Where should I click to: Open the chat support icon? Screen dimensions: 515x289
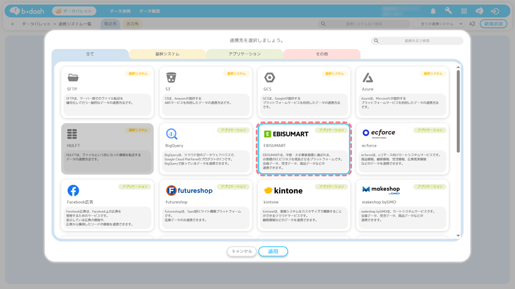pos(479,11)
